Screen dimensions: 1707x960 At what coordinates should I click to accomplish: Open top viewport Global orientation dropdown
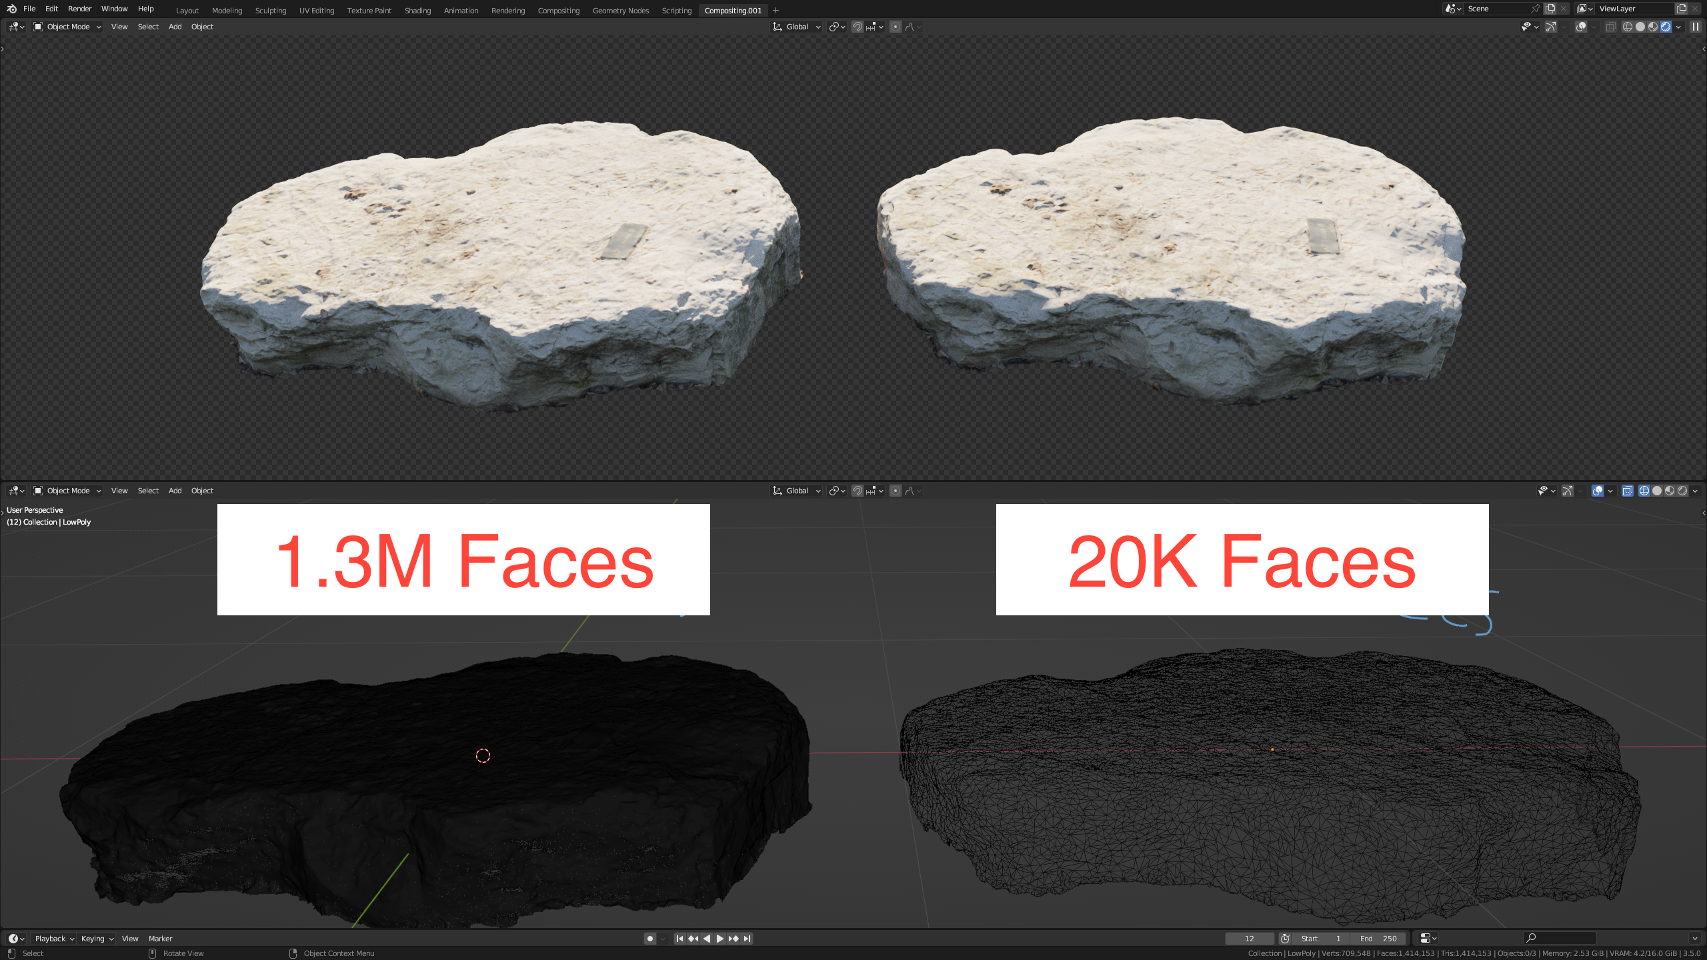point(796,27)
